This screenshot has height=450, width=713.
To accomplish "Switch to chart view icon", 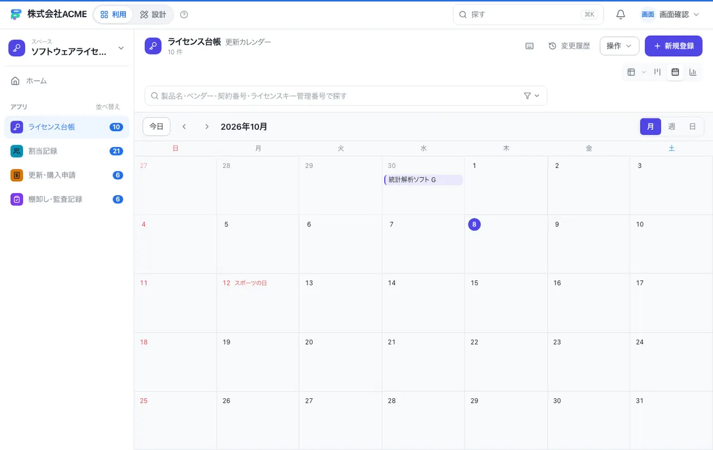I will (693, 72).
